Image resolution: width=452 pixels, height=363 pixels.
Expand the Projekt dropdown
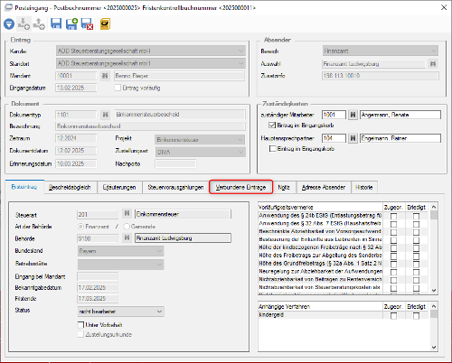[x=200, y=140]
